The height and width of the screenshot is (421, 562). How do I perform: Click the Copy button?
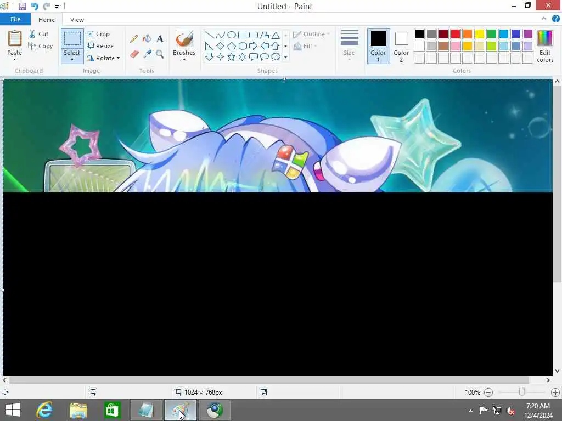coord(41,46)
